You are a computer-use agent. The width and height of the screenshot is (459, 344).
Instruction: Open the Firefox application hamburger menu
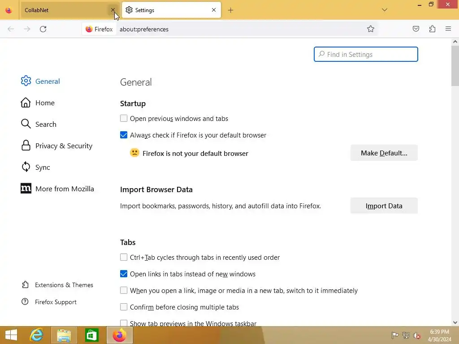448,29
